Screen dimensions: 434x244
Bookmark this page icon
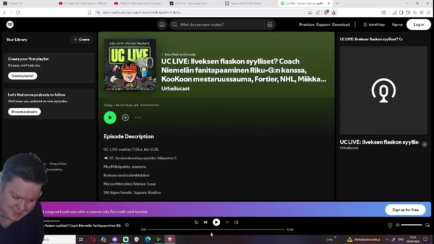click(x=90, y=13)
